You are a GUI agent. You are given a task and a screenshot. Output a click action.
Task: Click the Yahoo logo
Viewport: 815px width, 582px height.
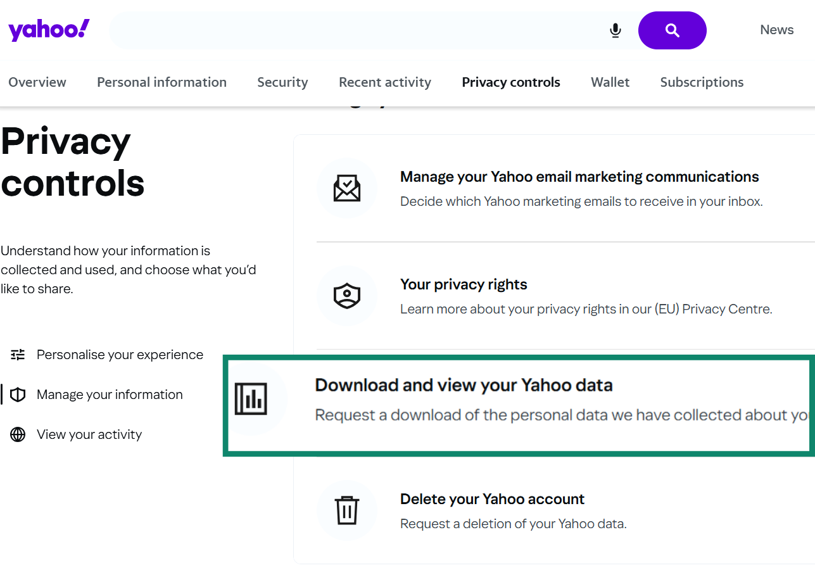pos(48,29)
